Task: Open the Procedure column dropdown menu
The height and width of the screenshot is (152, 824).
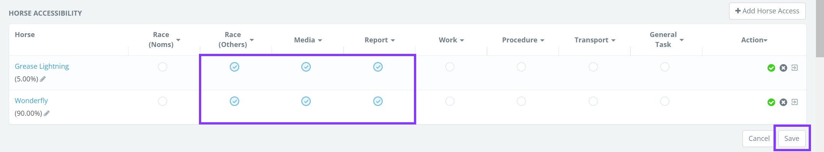Action: pos(542,40)
